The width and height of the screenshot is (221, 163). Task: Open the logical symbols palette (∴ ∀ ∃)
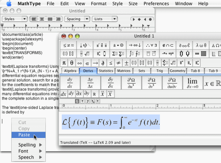151,45
